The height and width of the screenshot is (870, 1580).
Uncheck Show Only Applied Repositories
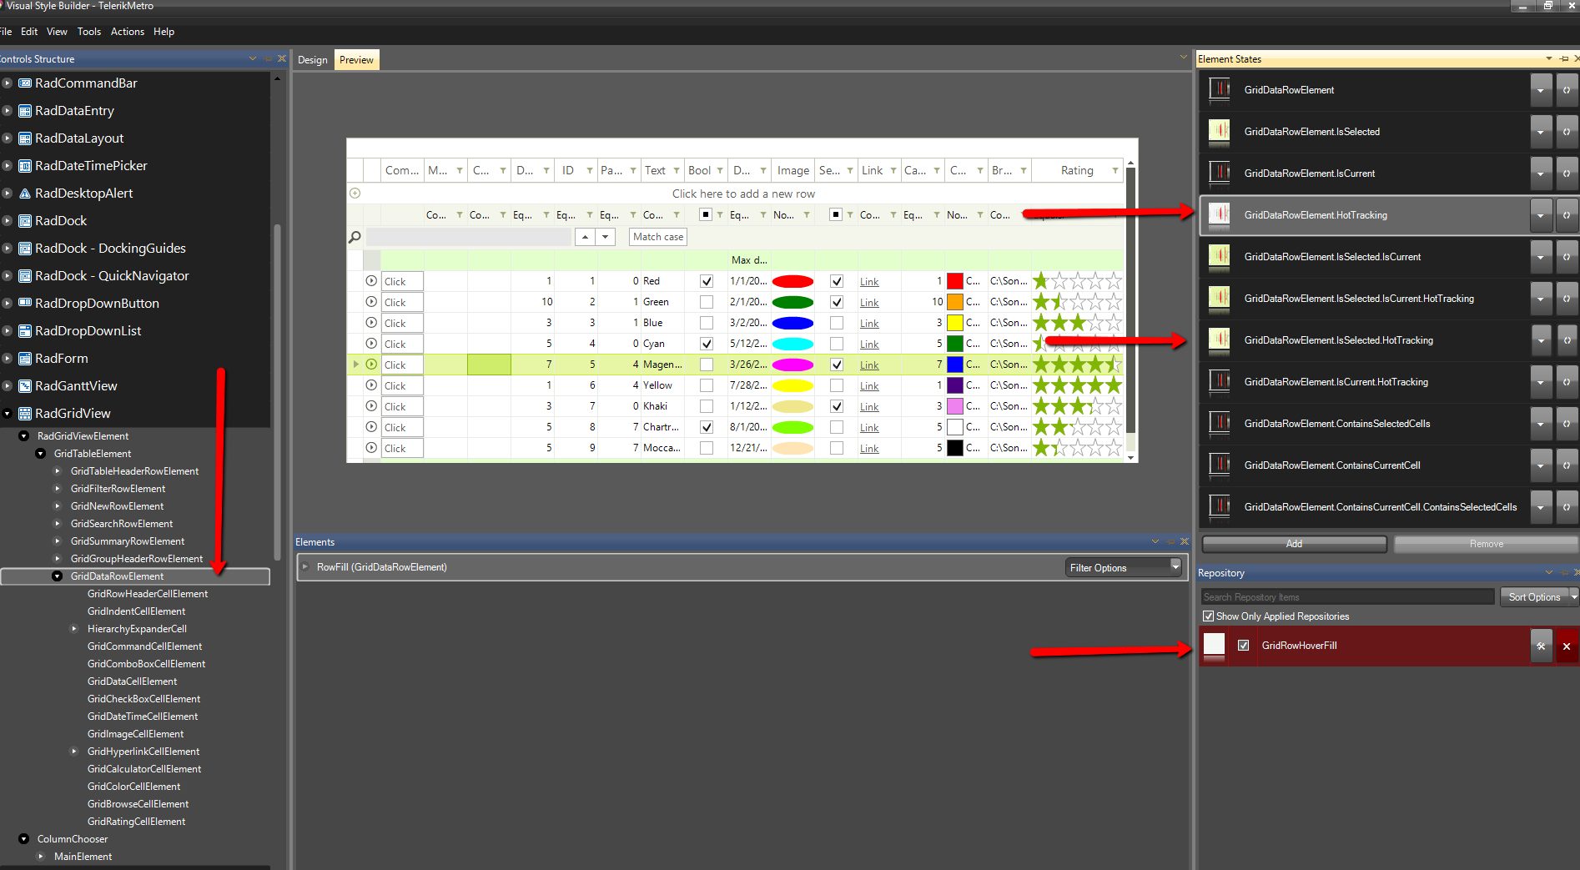[1208, 616]
